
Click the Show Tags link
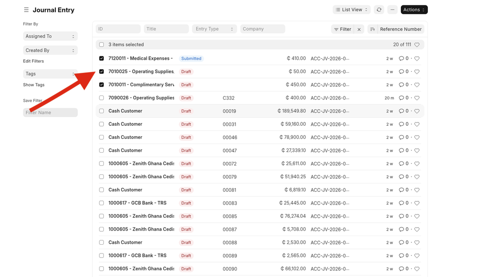(x=34, y=85)
